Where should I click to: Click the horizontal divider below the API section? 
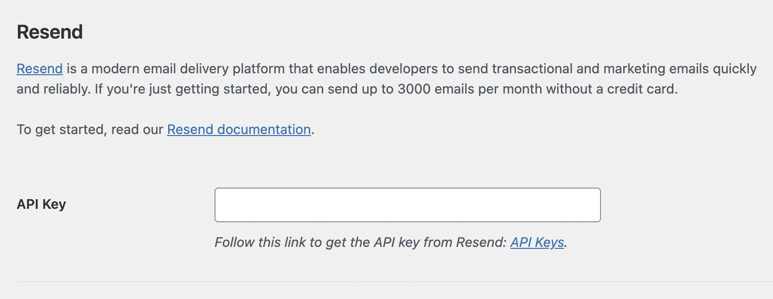[386, 282]
